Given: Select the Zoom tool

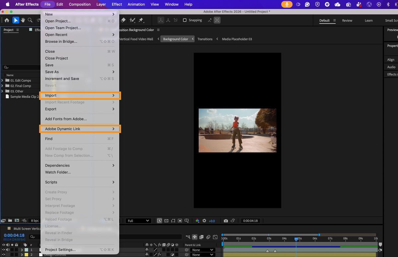Looking at the screenshot, I should 30,20.
